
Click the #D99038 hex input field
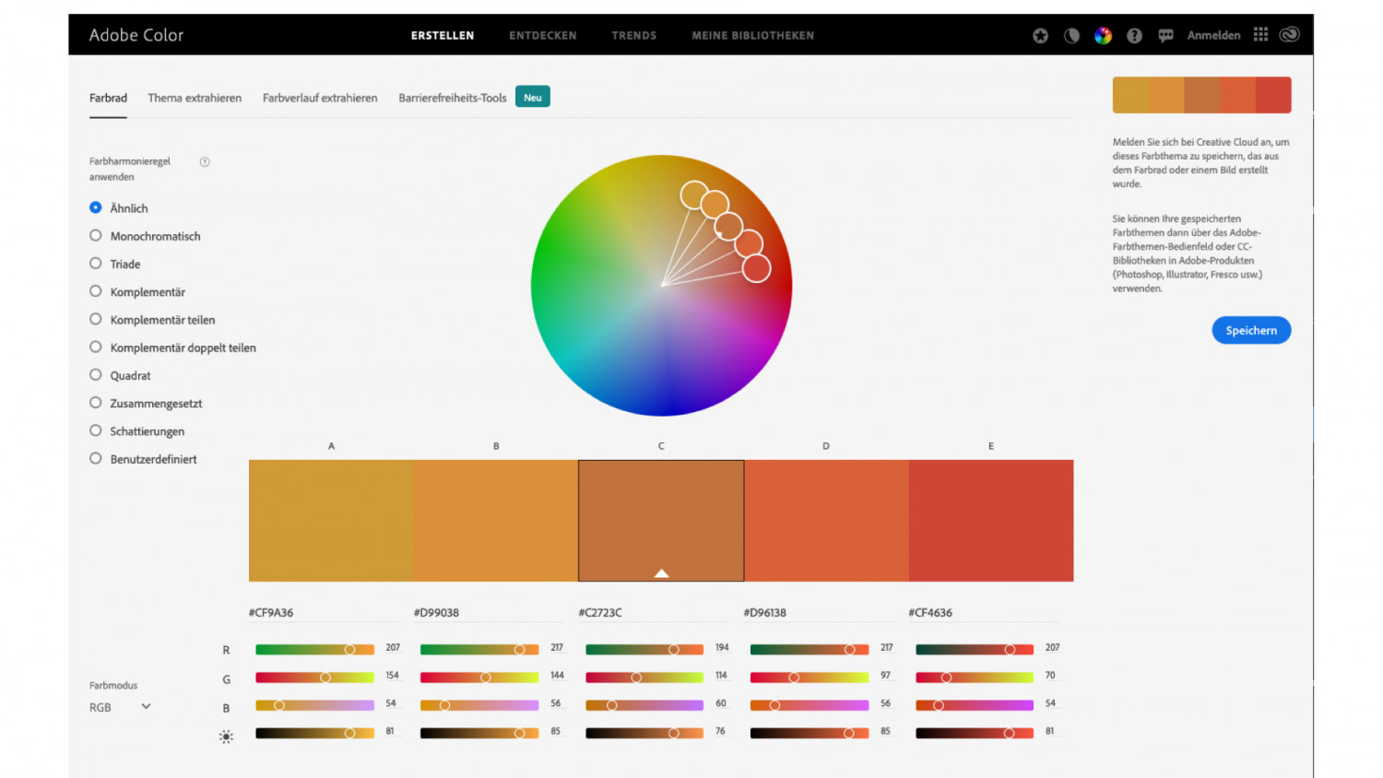click(x=487, y=612)
